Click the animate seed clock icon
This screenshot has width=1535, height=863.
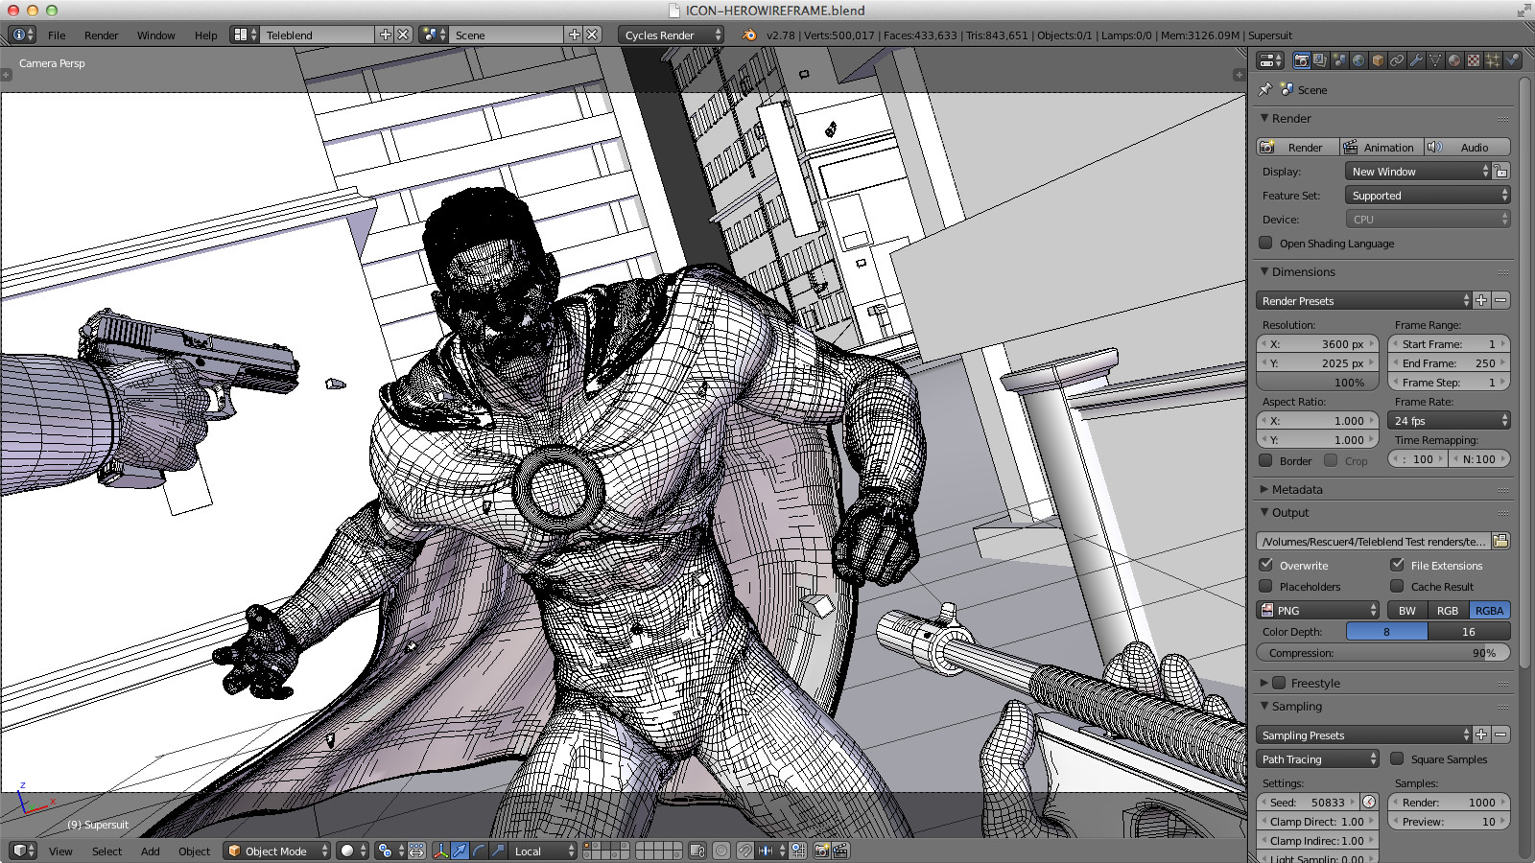[x=1369, y=802]
